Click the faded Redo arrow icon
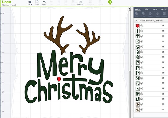This screenshot has height=118, width=168. [51, 2]
